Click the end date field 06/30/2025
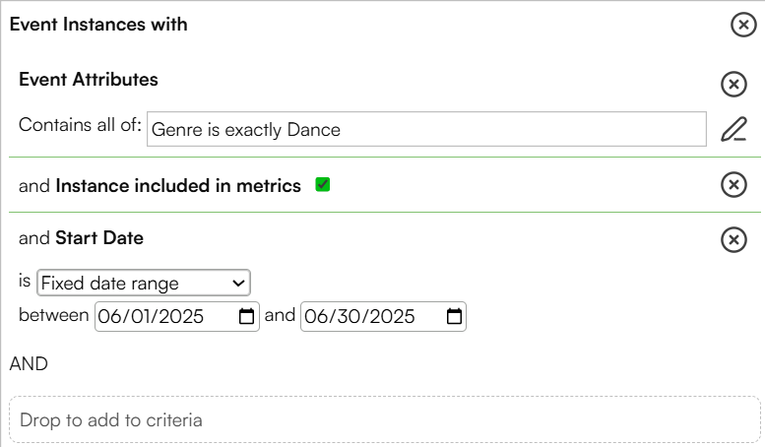The width and height of the screenshot is (765, 447). pos(383,316)
